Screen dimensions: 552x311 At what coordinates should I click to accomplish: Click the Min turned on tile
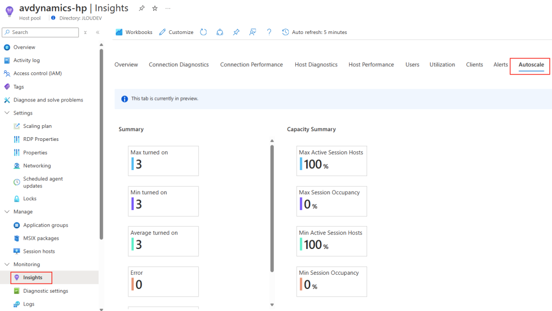point(163,201)
